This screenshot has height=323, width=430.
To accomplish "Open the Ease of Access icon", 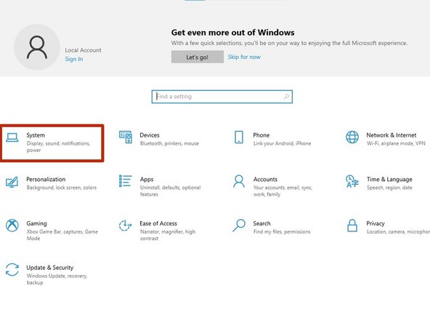I will [126, 226].
